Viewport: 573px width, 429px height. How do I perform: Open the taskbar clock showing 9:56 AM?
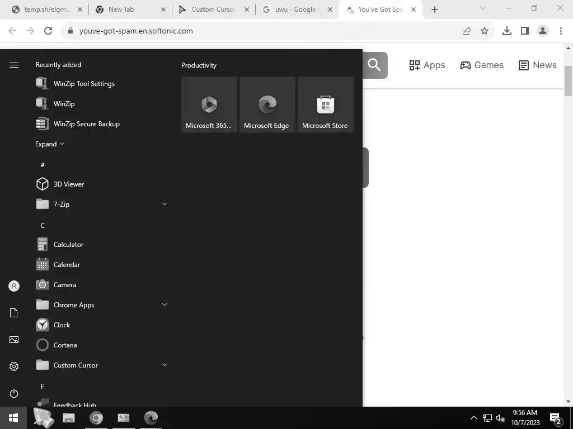click(525, 418)
